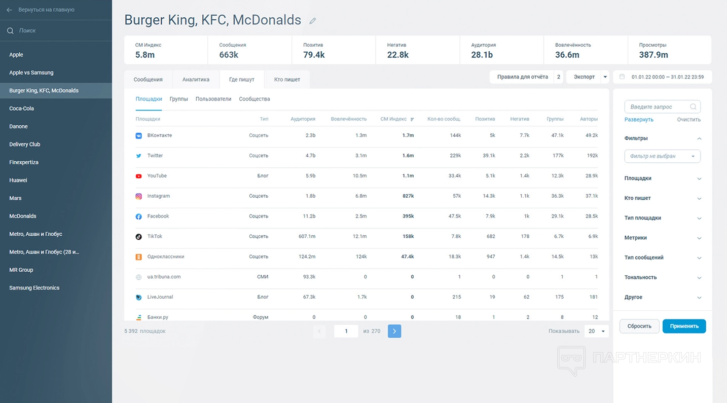
Task: Click the YouTube platform icon
Action: click(x=138, y=176)
